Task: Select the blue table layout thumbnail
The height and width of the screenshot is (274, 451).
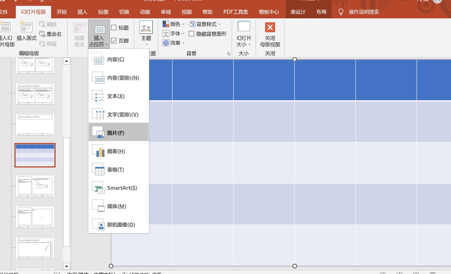Action: [35, 155]
